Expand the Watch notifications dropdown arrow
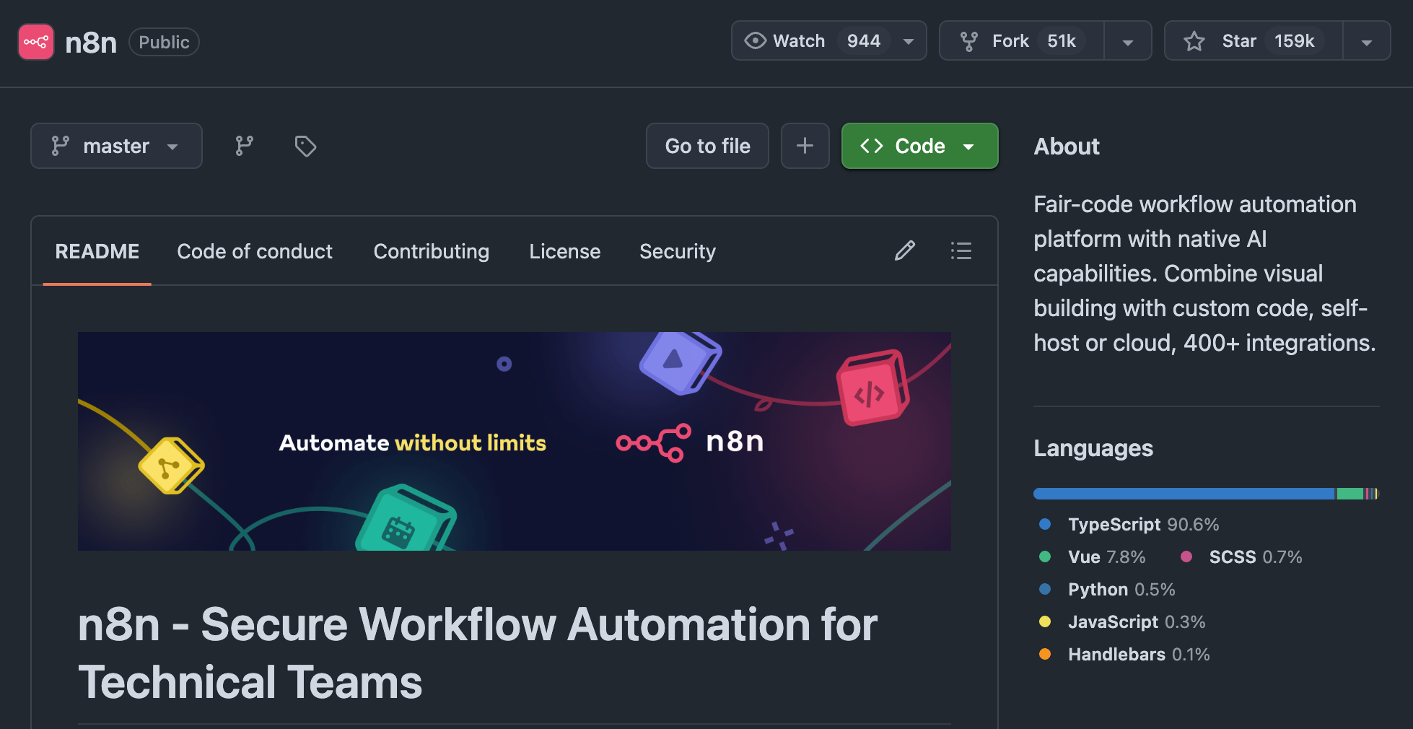1413x729 pixels. tap(909, 41)
